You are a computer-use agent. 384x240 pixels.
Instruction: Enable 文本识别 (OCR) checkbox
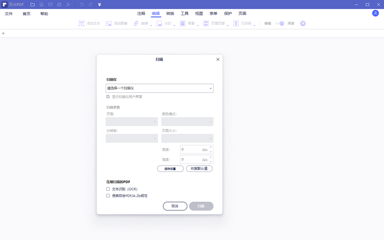click(108, 189)
